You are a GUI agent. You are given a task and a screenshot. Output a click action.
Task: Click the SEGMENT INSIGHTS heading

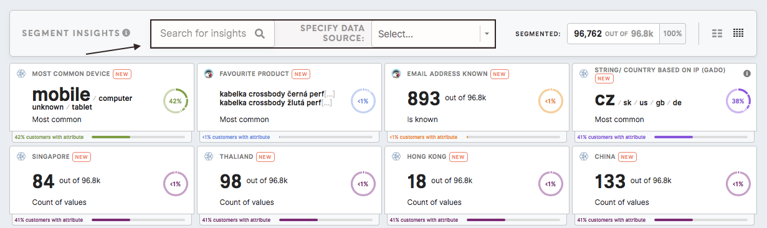click(x=70, y=33)
